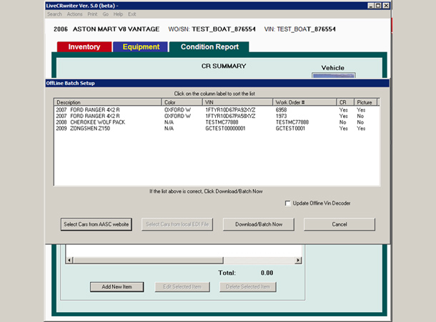Screen dimensions: 436x322
Task: Click work order 6958 cell
Action: (281, 110)
